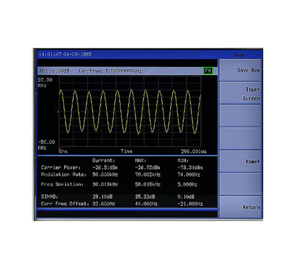This screenshot has width=295, height=269.
Task: Click max SINAD value 35.32dB
Action: [145, 197]
